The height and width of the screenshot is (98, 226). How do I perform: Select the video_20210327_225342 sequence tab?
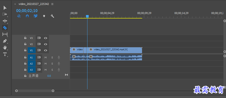pyautogui.click(x=34, y=4)
